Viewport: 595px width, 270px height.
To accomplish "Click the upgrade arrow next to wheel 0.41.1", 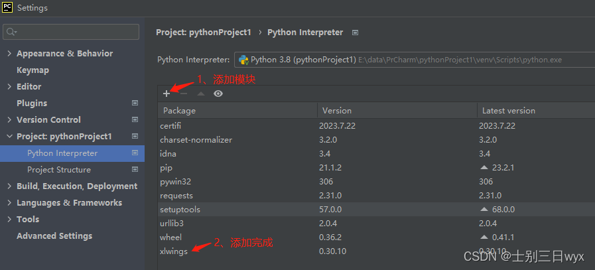I will (x=484, y=237).
